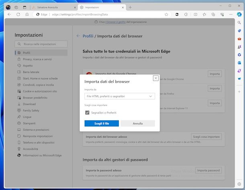
Task: Add page to favorites star icon
Action: [166, 14]
